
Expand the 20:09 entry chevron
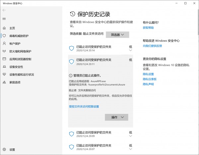point(130,136)
